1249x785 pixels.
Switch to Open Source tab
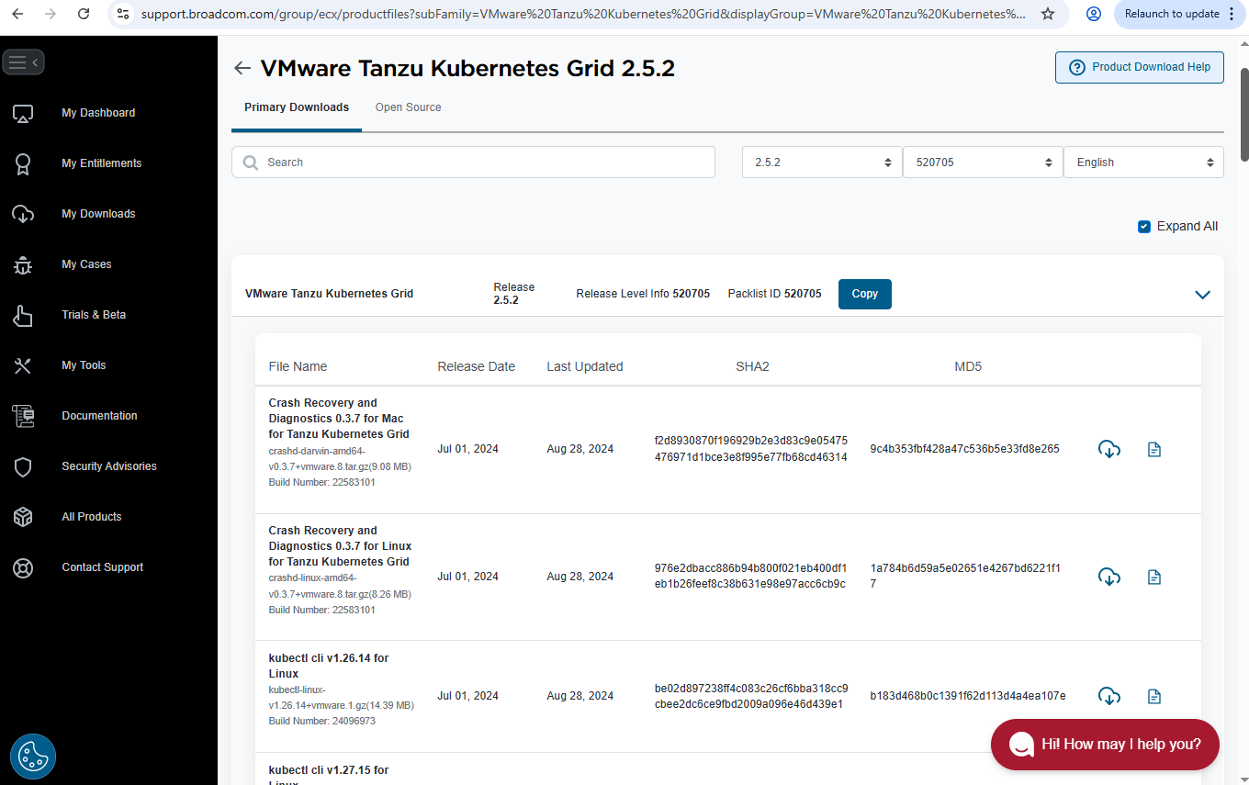pyautogui.click(x=408, y=107)
